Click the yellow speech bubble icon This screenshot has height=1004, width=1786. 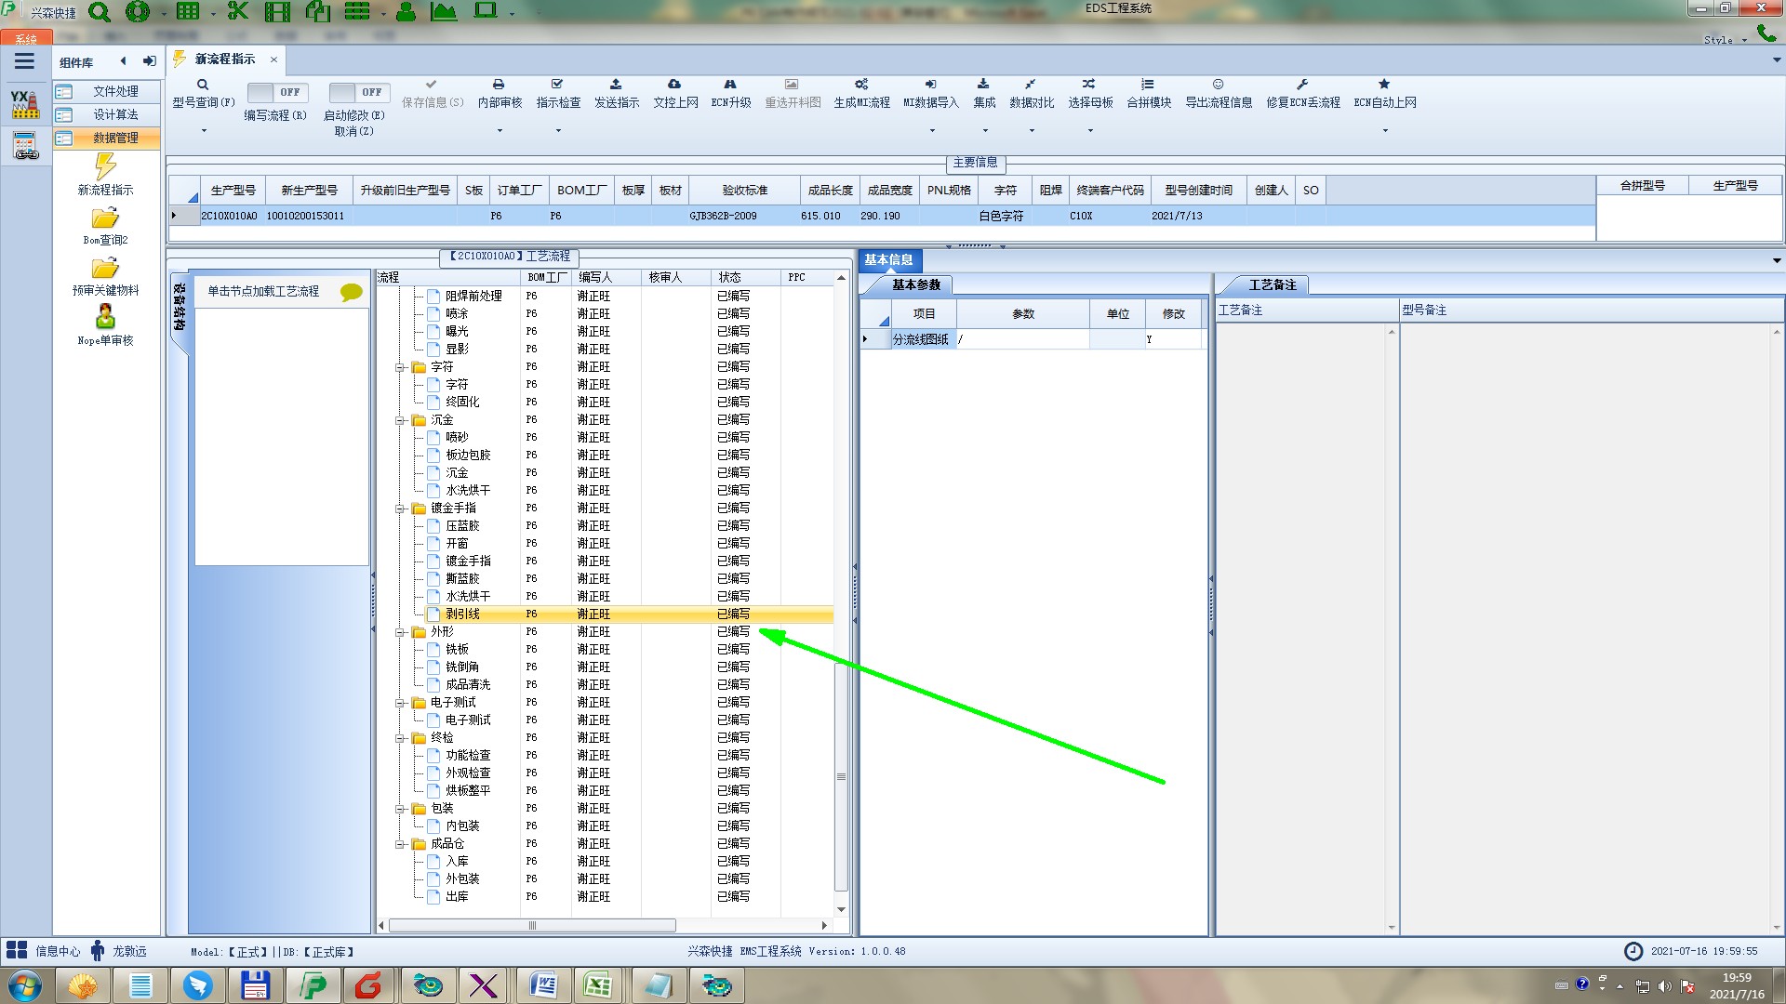(351, 292)
